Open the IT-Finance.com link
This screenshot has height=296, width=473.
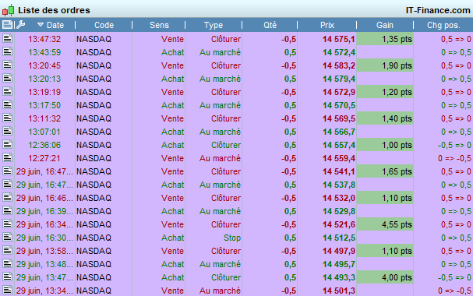pos(438,10)
